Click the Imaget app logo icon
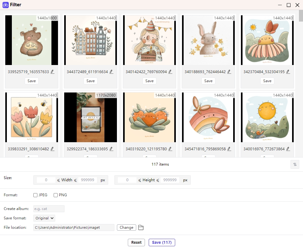The width and height of the screenshot is (303, 250). (x=5, y=5)
